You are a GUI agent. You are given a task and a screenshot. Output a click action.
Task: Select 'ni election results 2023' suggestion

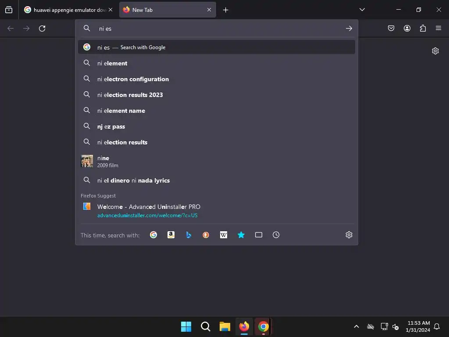click(217, 95)
